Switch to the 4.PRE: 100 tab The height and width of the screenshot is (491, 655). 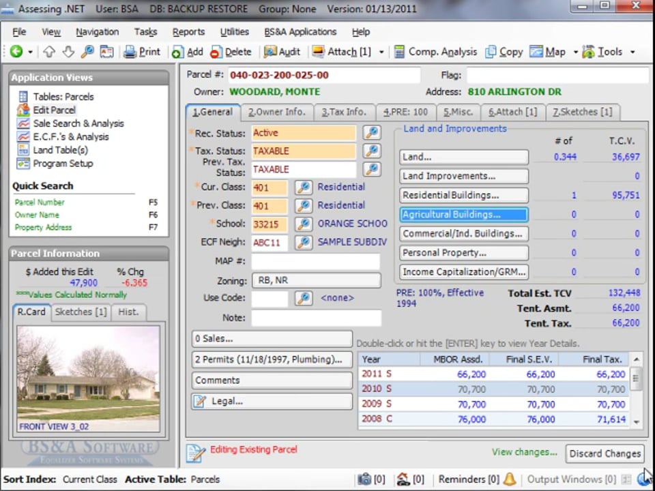pyautogui.click(x=405, y=112)
